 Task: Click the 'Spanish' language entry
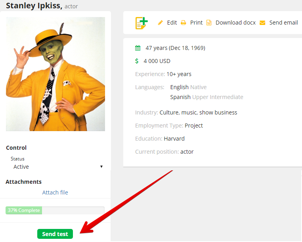[180, 97]
